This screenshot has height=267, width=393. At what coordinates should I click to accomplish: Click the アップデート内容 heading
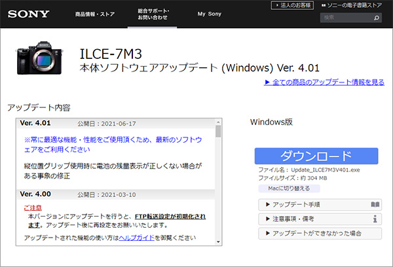(x=39, y=107)
